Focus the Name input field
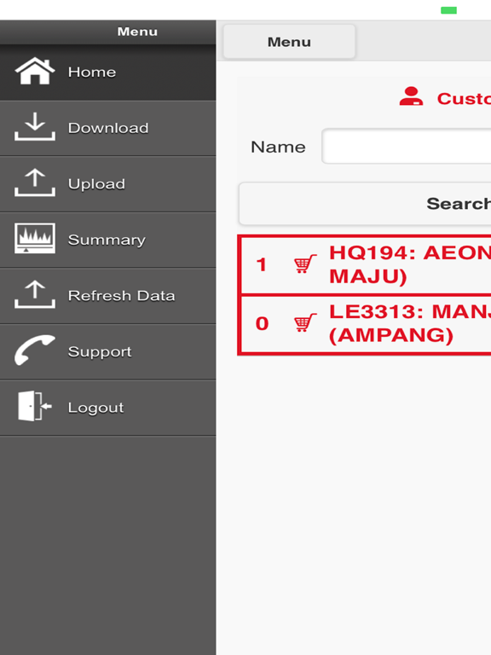This screenshot has width=491, height=655. click(x=407, y=146)
